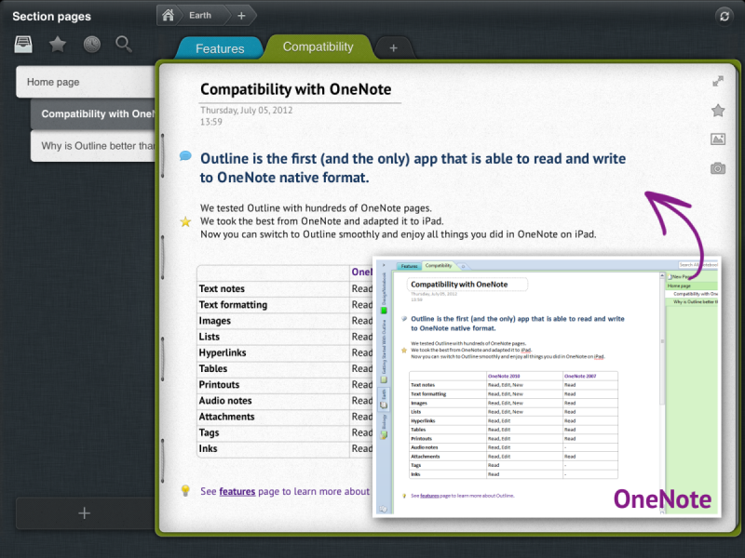Insert picture using the image icon
The image size is (745, 558).
click(x=718, y=139)
